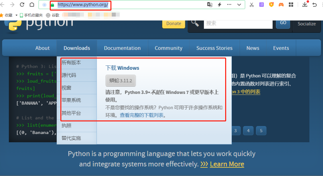Click the magnifying glass search icon
The width and height of the screenshot is (323, 176).
click(x=195, y=23)
